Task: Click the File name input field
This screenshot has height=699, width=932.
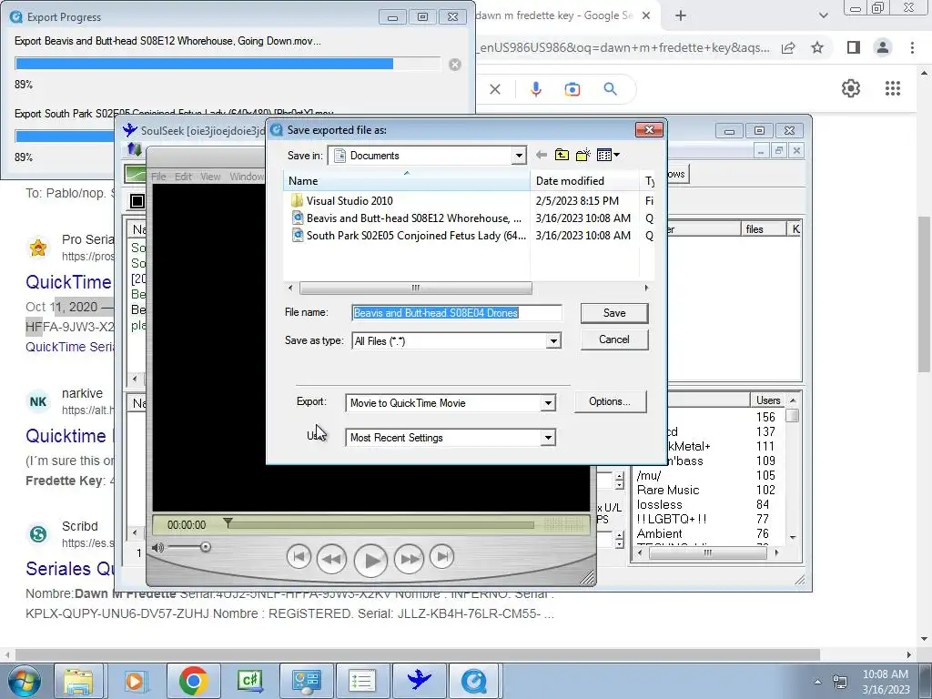Action: point(457,313)
